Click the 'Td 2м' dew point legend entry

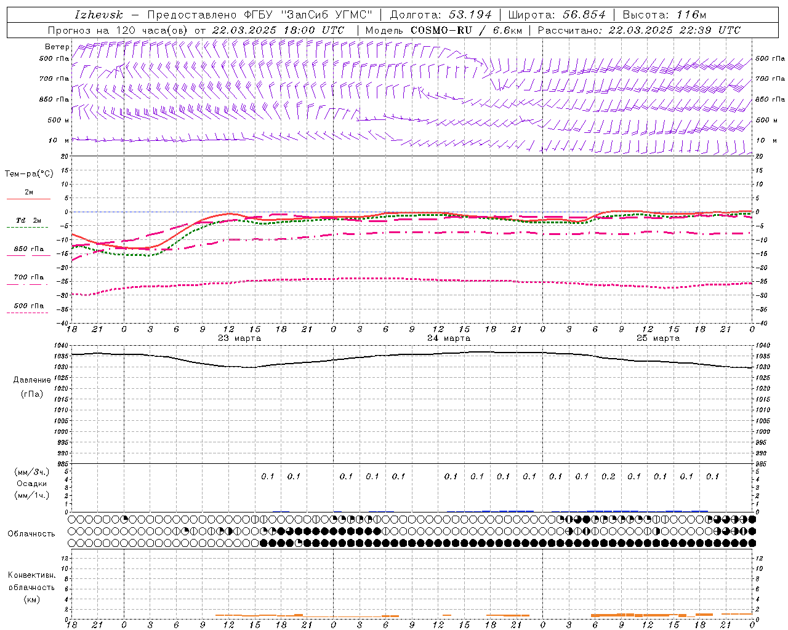[28, 220]
